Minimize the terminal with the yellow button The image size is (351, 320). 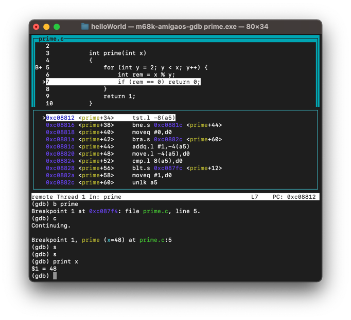point(46,27)
